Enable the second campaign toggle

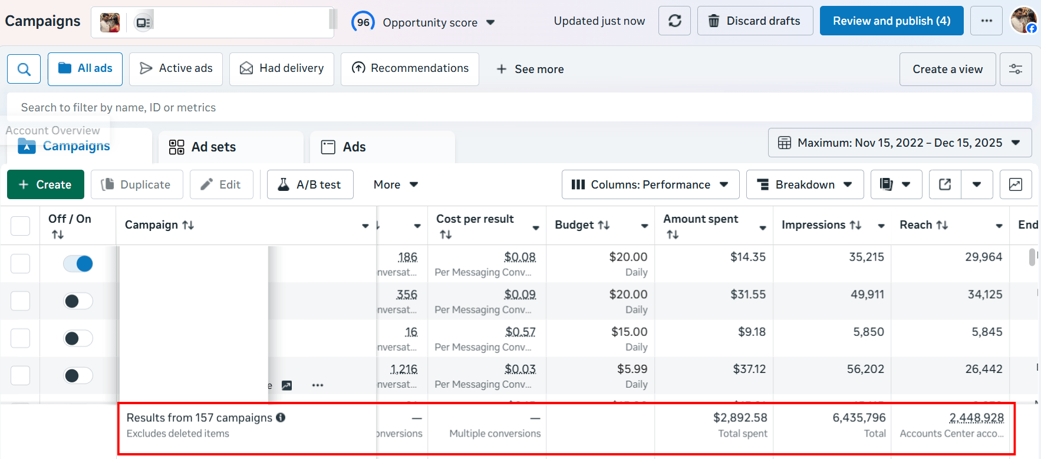click(78, 302)
